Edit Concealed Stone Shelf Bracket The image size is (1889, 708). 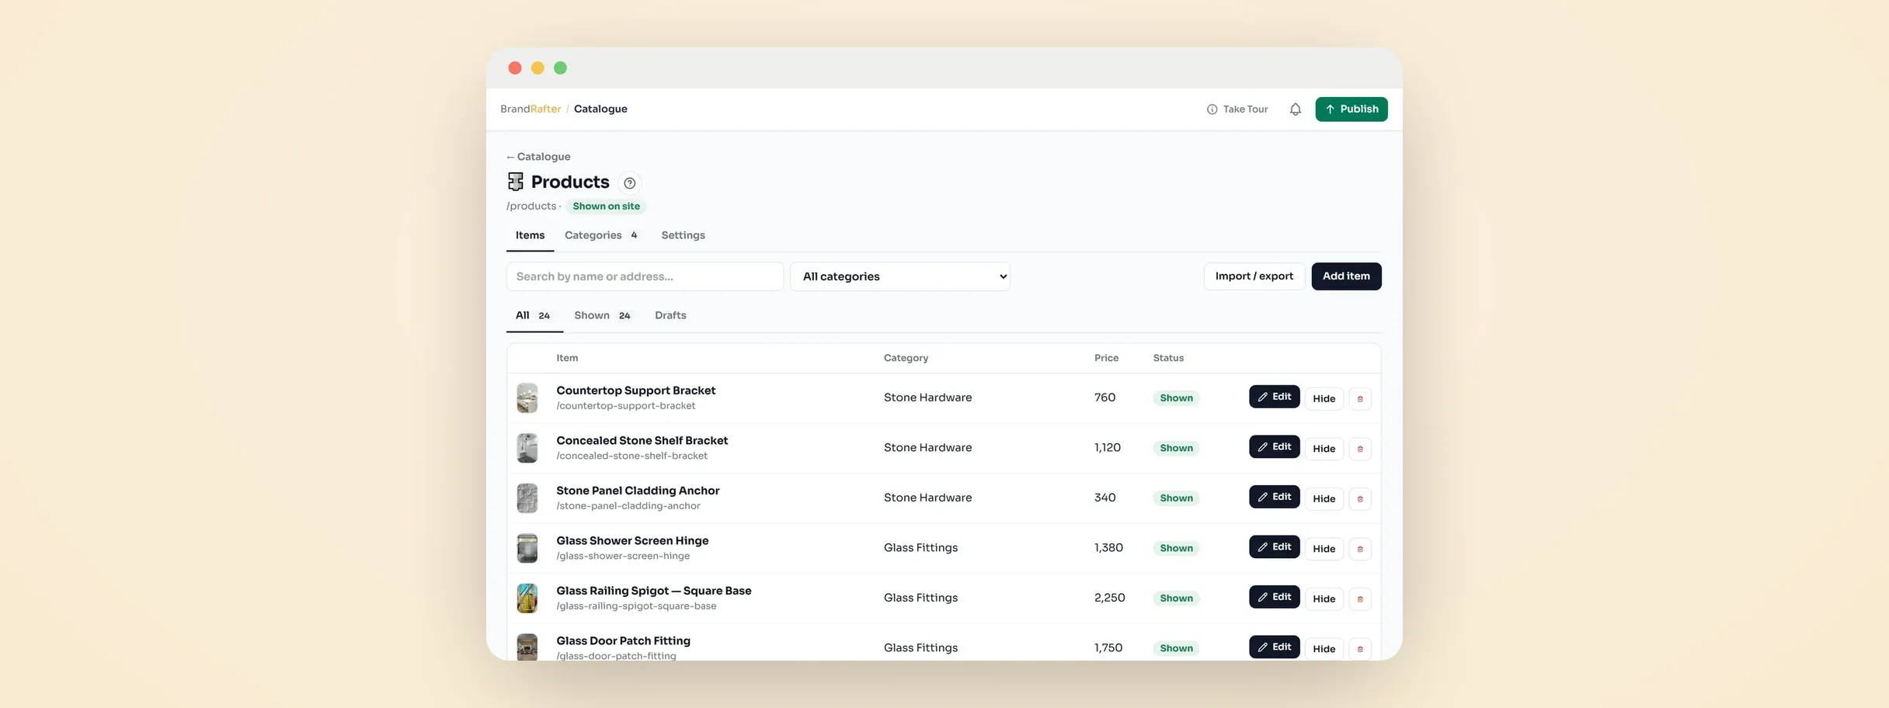click(1275, 447)
